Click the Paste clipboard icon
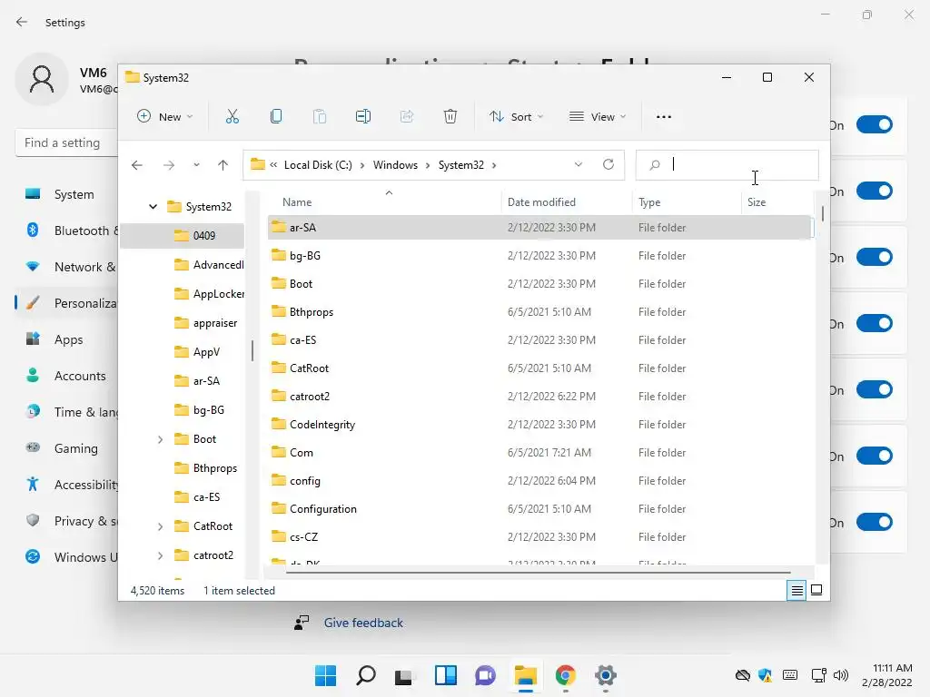This screenshot has height=697, width=930. click(320, 117)
